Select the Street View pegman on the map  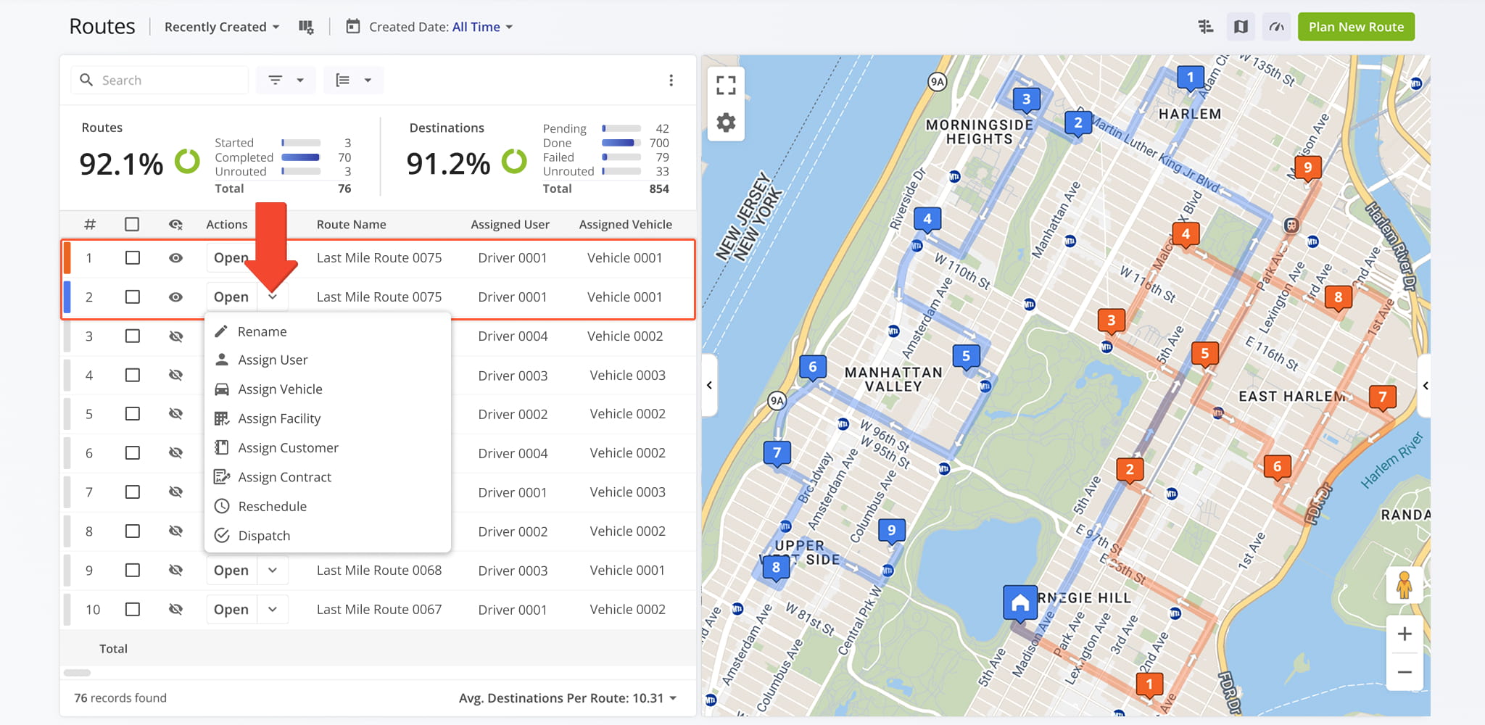[1405, 584]
